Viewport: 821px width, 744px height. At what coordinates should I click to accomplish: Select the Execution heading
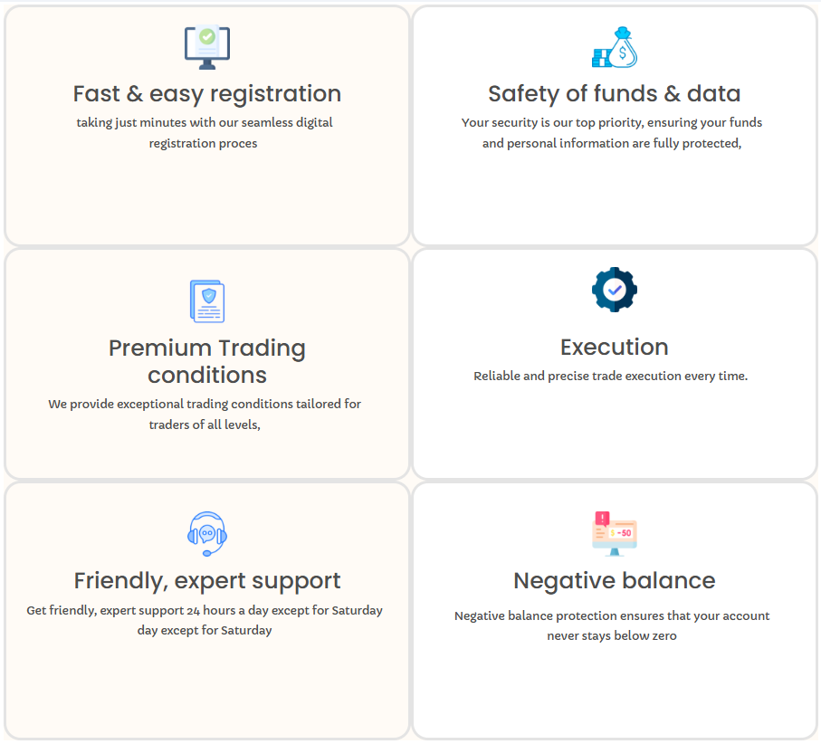(615, 347)
